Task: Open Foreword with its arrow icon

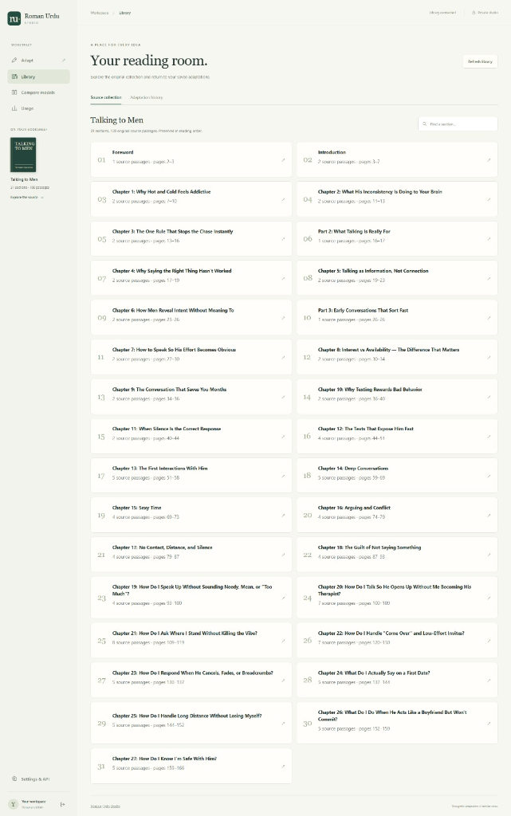Action: tap(283, 159)
